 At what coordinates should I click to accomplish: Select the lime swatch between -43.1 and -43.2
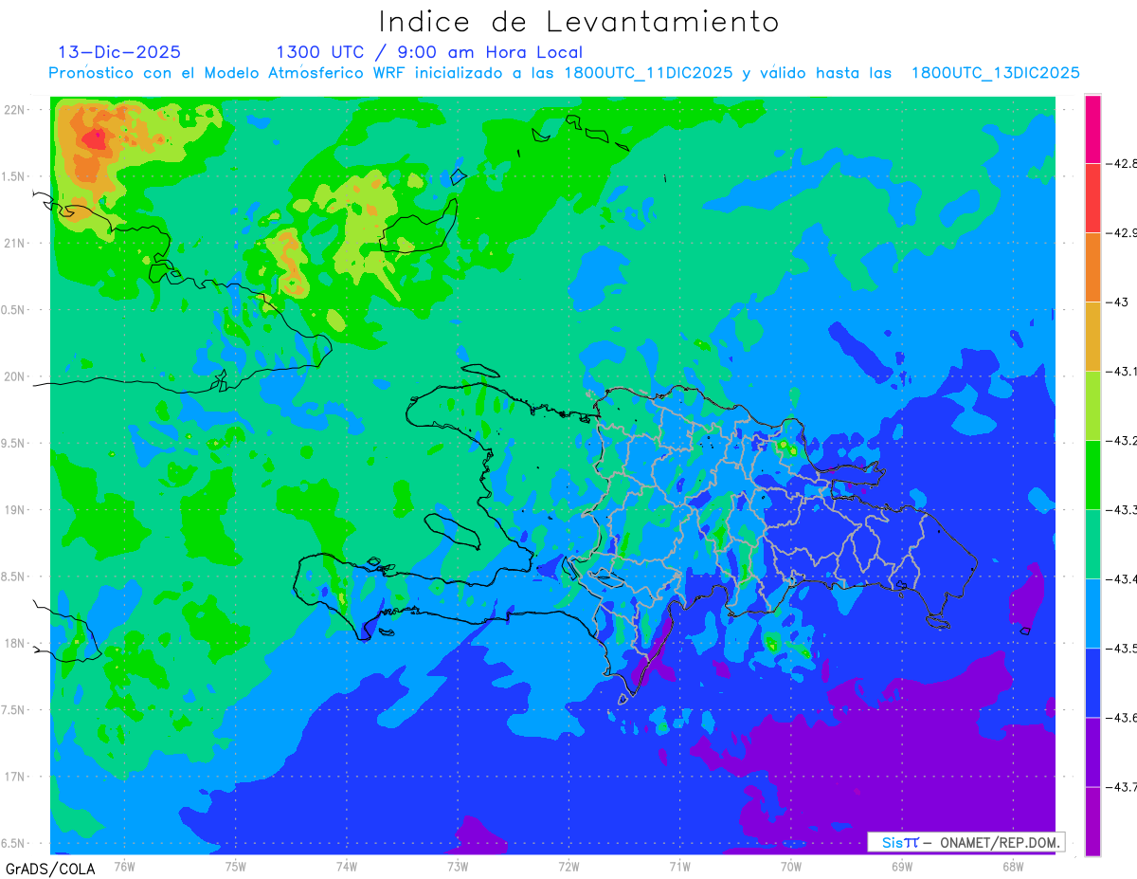point(1092,405)
